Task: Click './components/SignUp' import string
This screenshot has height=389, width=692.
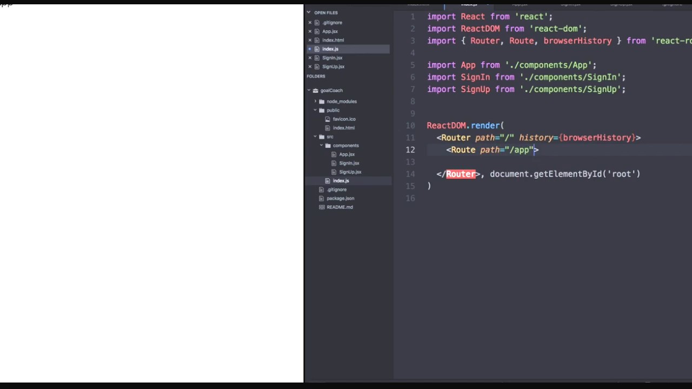Action: coord(570,89)
